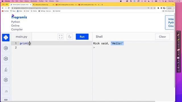Image resolution: width=182 pixels, height=102 pixels.
Task: Select the rectangle shape annotation tool
Action: click(178, 58)
